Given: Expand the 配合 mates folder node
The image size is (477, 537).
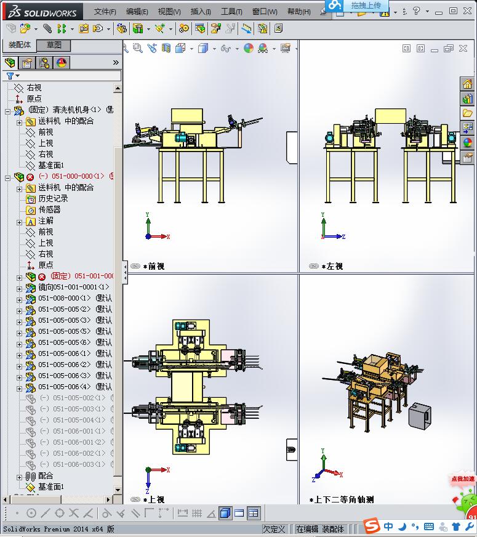Looking at the screenshot, I should click(19, 477).
